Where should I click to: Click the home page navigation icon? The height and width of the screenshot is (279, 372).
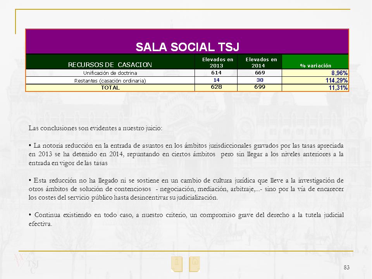tap(195, 264)
